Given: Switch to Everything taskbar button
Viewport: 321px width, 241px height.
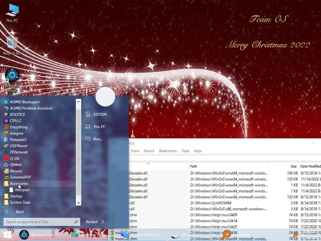Looking at the screenshot, I should click(235, 235).
